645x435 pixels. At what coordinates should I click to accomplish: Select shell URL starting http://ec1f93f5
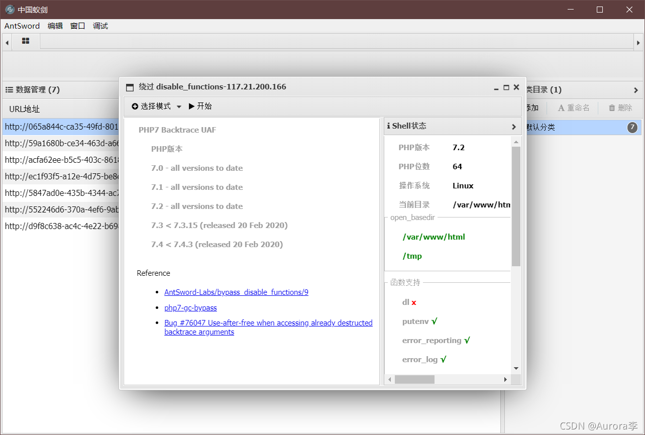point(61,176)
